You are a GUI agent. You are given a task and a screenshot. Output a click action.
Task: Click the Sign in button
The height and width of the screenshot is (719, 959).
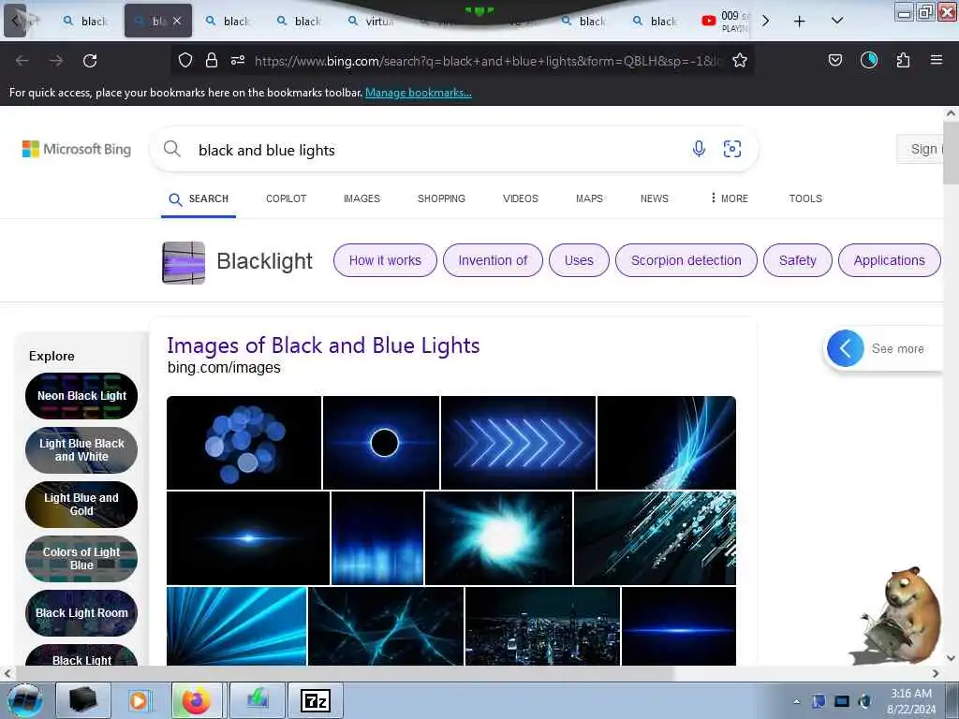pyautogui.click(x=921, y=149)
